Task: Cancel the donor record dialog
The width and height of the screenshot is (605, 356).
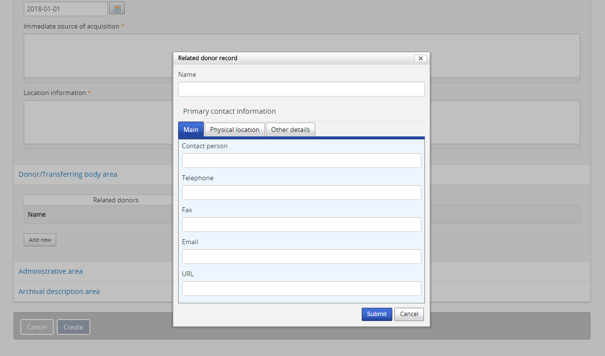Action: coord(409,314)
